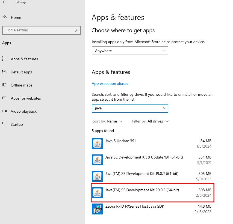Expand the Sort by Name dropdown
Image resolution: width=233 pixels, height=224 pixels.
pyautogui.click(x=108, y=121)
